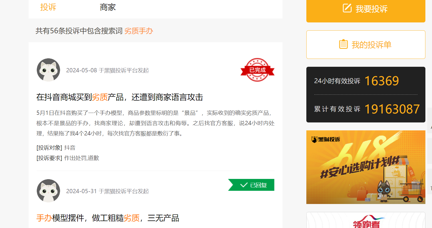The image size is (432, 228).
Task: Click the 投诉要求 作出处罚,道歉 line
Action: tap(68, 158)
